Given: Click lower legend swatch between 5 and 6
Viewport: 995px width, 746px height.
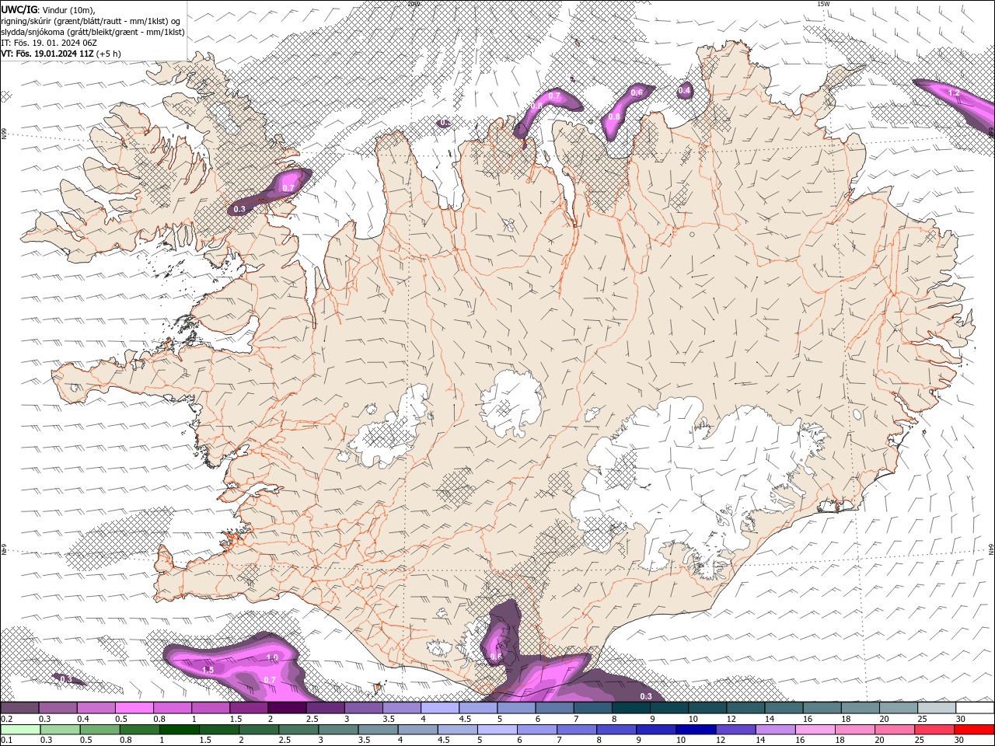Looking at the screenshot, I should pos(496,730).
